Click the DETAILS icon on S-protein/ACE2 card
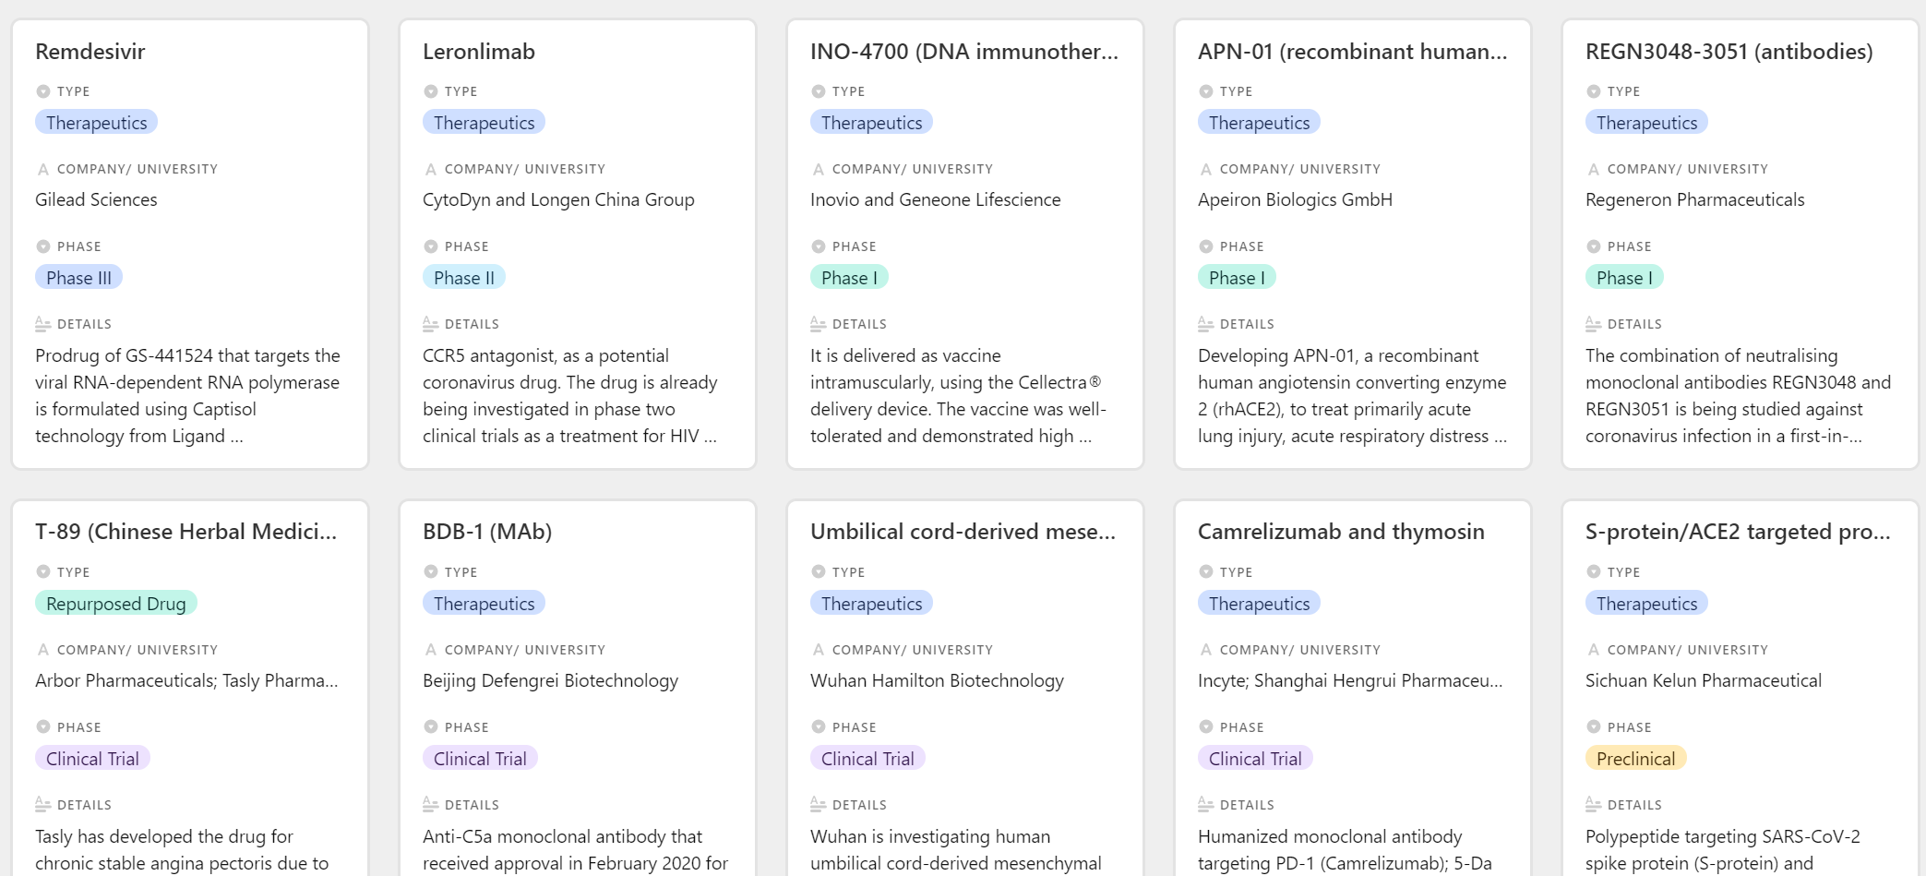The height and width of the screenshot is (876, 1926). pos(1593,804)
